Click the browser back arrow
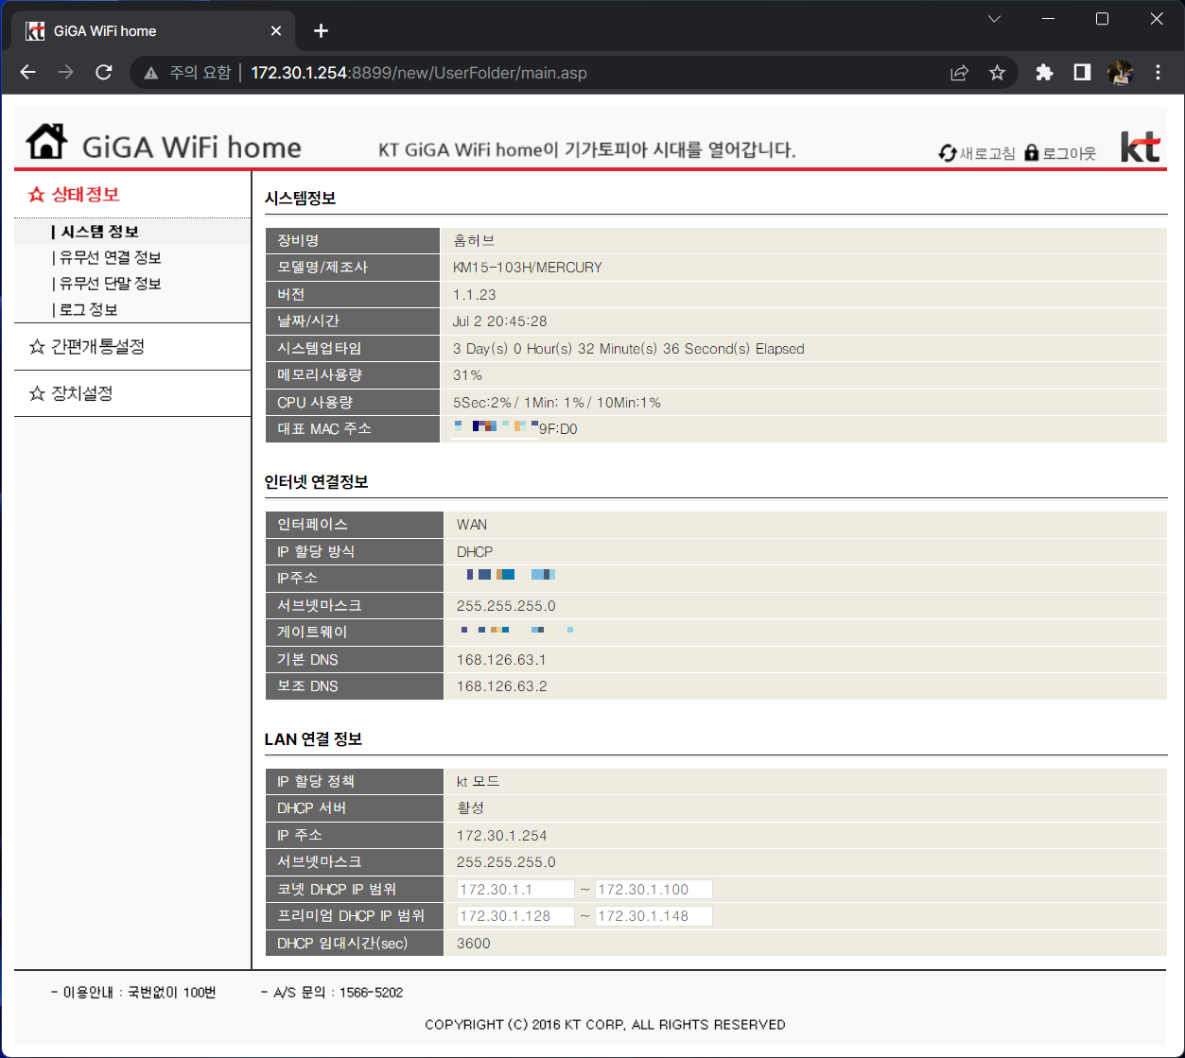1185x1058 pixels. [x=27, y=72]
